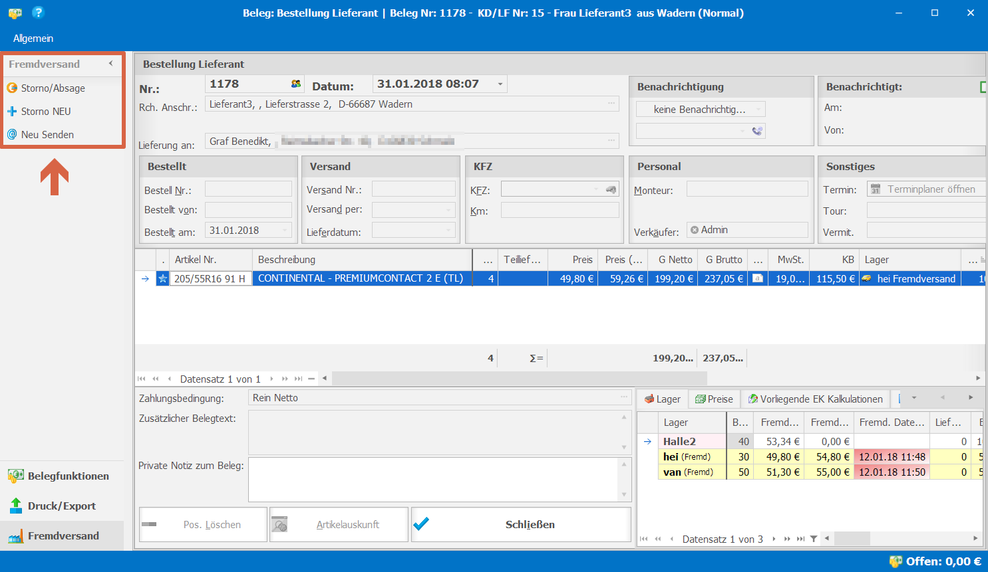Switch to Lager tab

[x=663, y=399]
